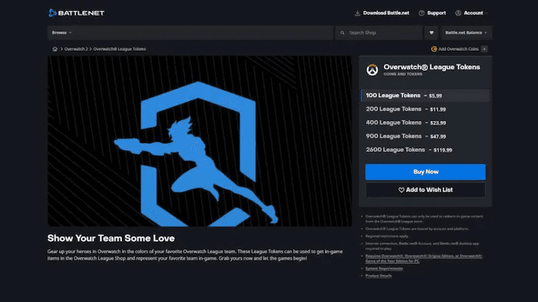
Task: Click the Support headset icon
Action: coord(421,13)
